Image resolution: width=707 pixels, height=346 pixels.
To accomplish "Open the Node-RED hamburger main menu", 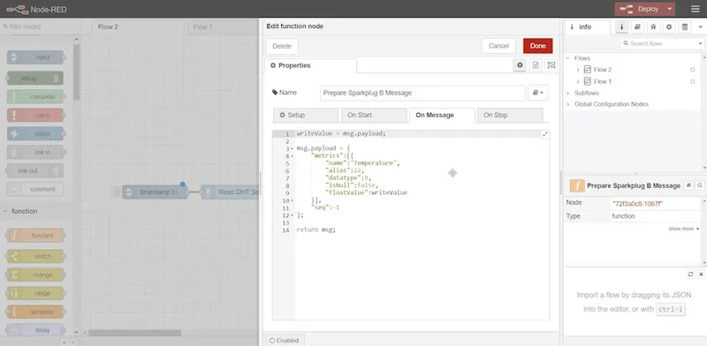I will click(696, 9).
